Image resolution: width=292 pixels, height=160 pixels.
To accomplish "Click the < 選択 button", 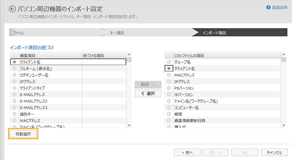I will pyautogui.click(x=148, y=94).
